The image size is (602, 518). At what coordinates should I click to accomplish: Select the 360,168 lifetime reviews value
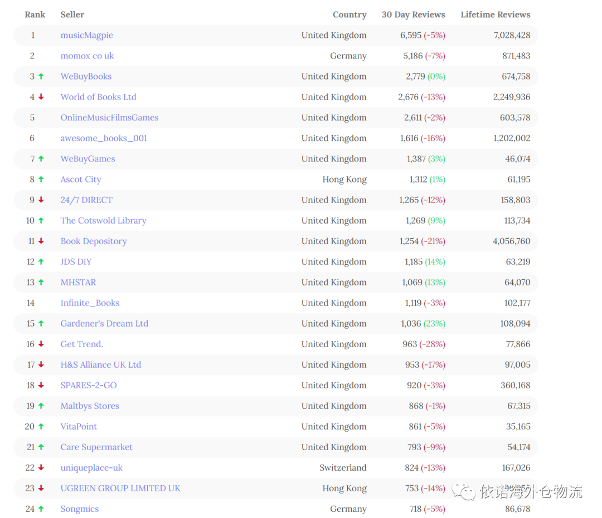(x=515, y=386)
